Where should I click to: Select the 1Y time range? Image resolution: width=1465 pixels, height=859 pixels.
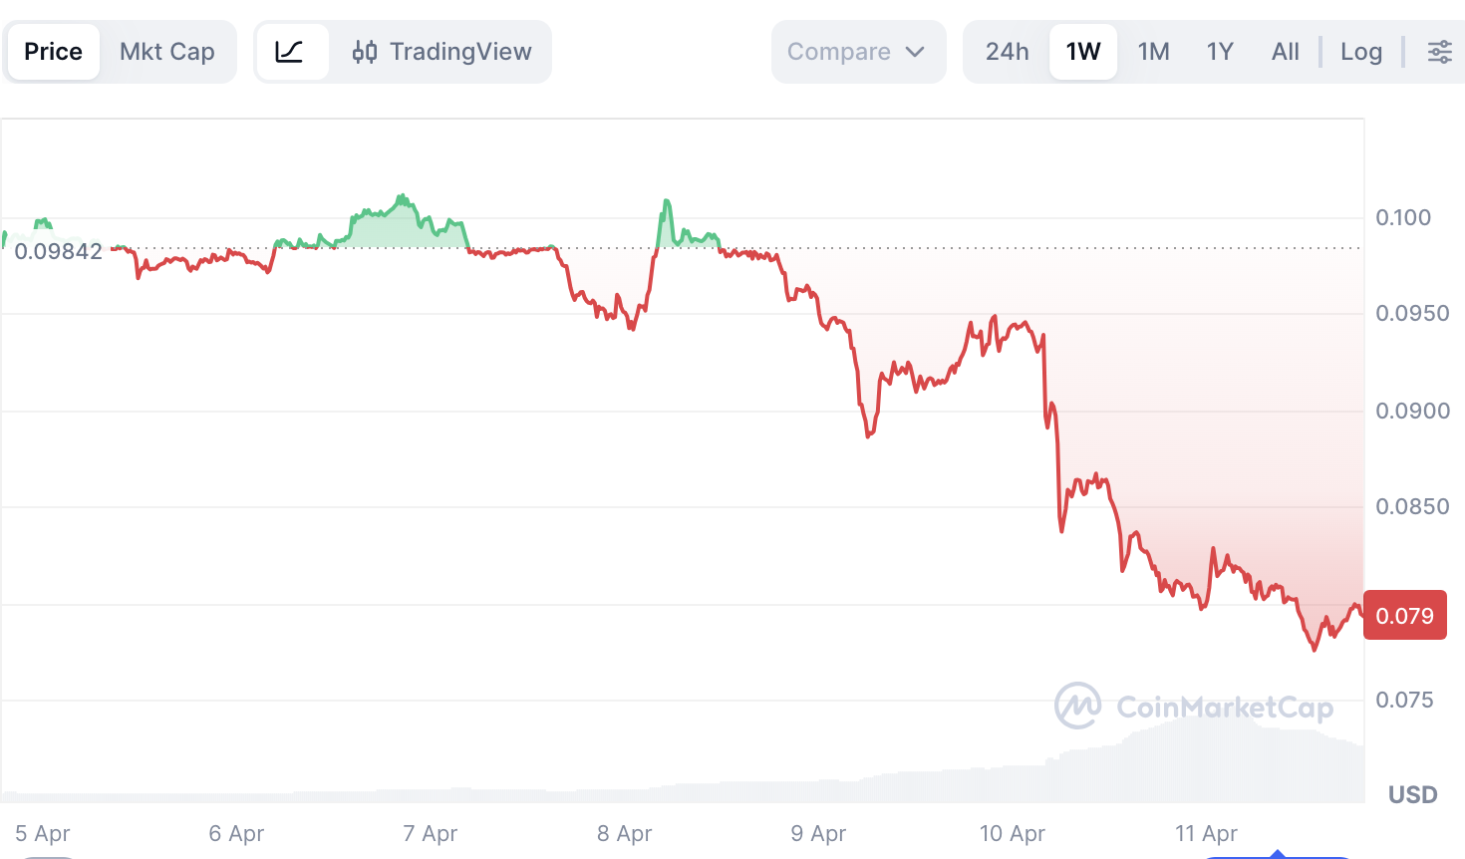(1220, 52)
